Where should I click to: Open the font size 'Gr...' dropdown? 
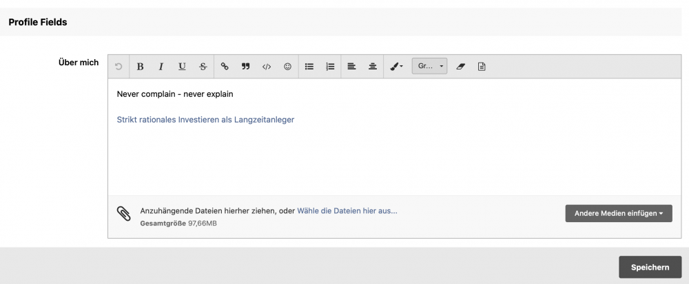pos(429,66)
